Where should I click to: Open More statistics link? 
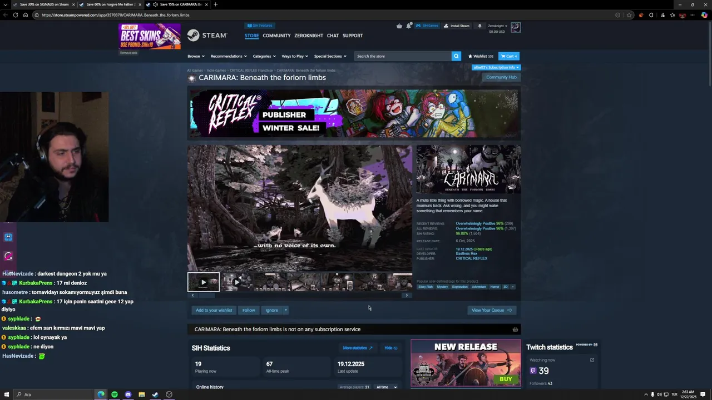[x=358, y=348]
